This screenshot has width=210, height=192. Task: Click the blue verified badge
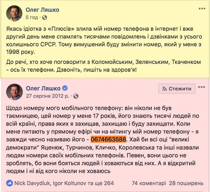click(65, 88)
